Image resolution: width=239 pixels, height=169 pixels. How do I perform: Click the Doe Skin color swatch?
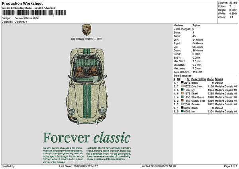tap(182, 86)
